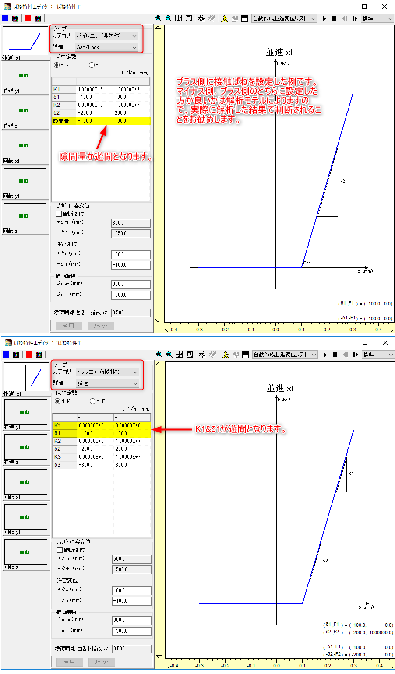Image resolution: width=395 pixels, height=674 pixels.
Task: Select 回転 zl thumbnail in lower window
Action: (x=26, y=552)
